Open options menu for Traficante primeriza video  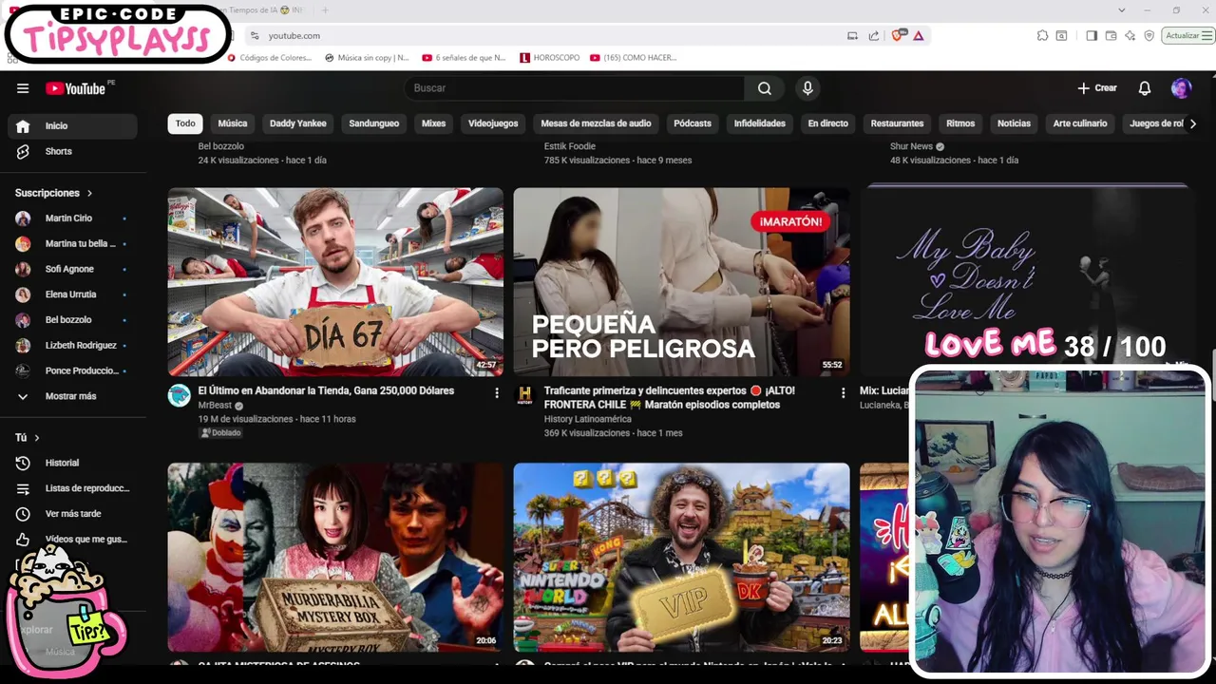click(843, 392)
